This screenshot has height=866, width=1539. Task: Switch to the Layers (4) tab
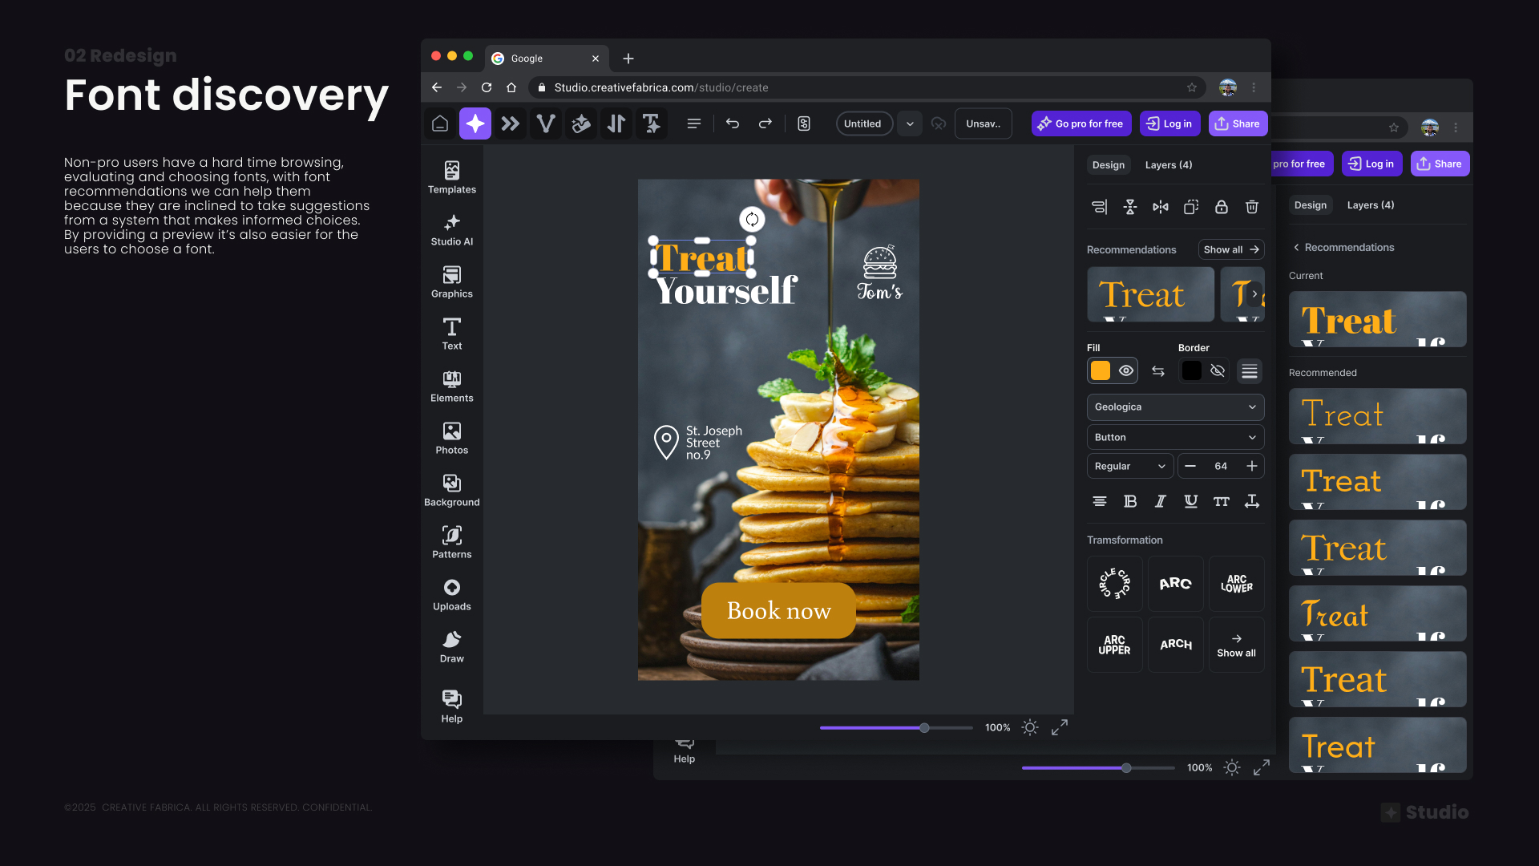[x=1168, y=164]
